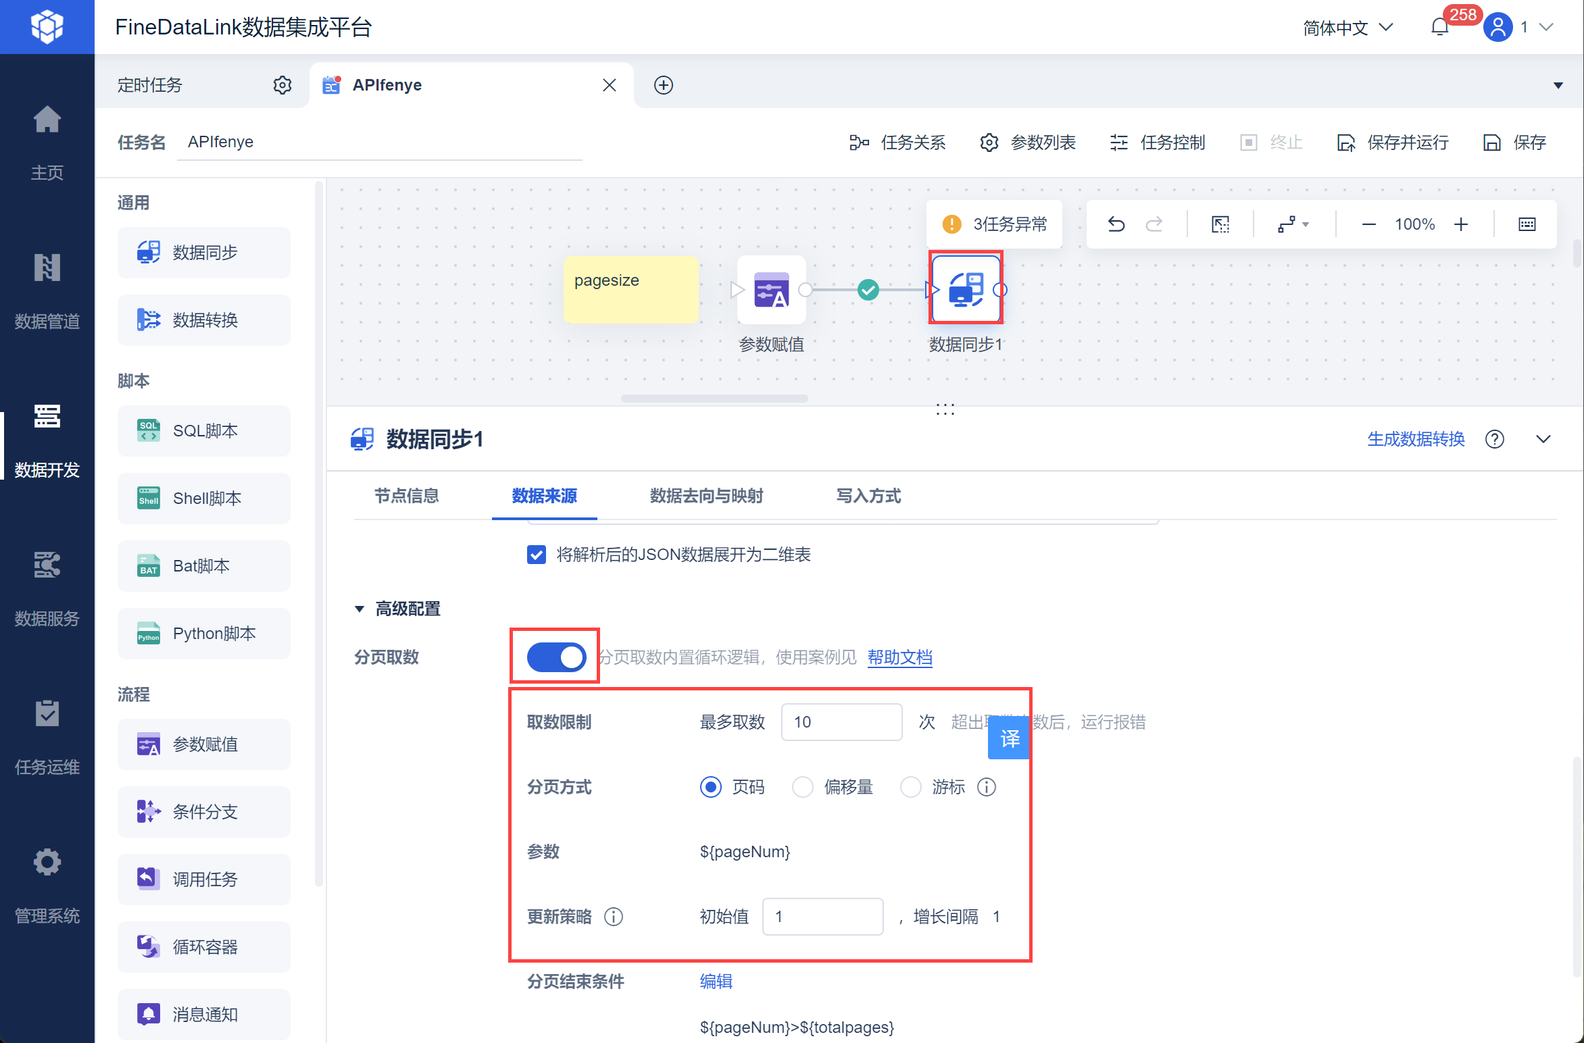The width and height of the screenshot is (1584, 1043).
Task: Open the 帮助文档 link
Action: [899, 657]
